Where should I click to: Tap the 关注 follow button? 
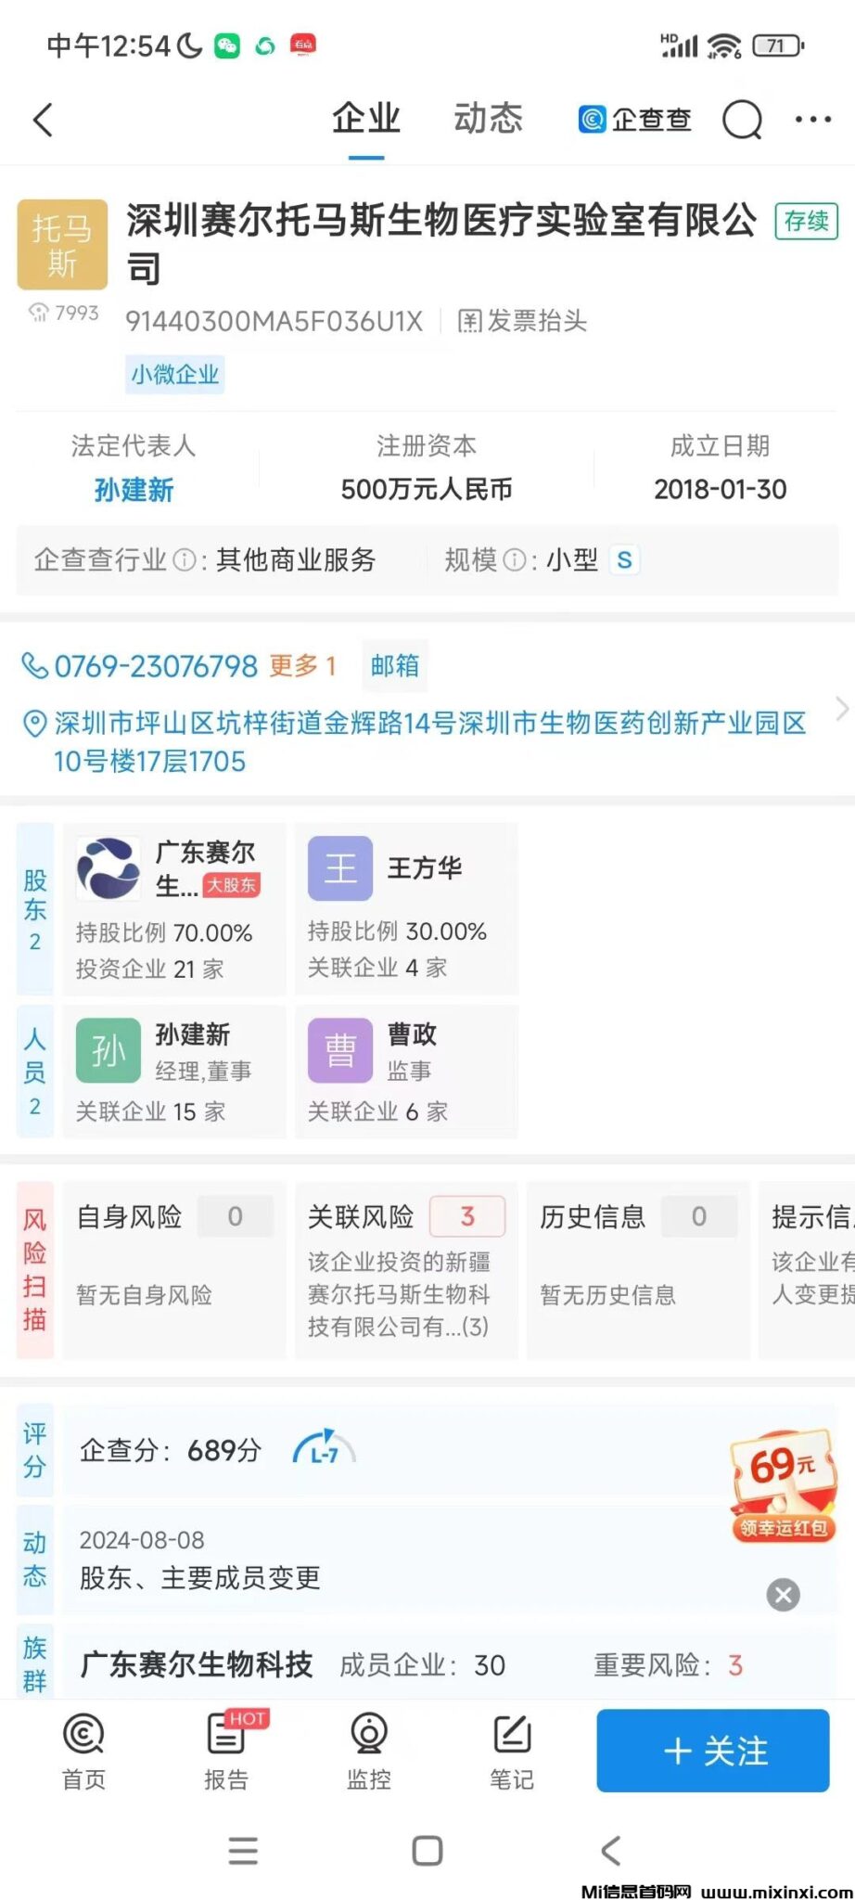click(713, 1751)
